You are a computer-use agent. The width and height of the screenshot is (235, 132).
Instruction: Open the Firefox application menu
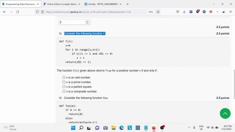pos(231,12)
